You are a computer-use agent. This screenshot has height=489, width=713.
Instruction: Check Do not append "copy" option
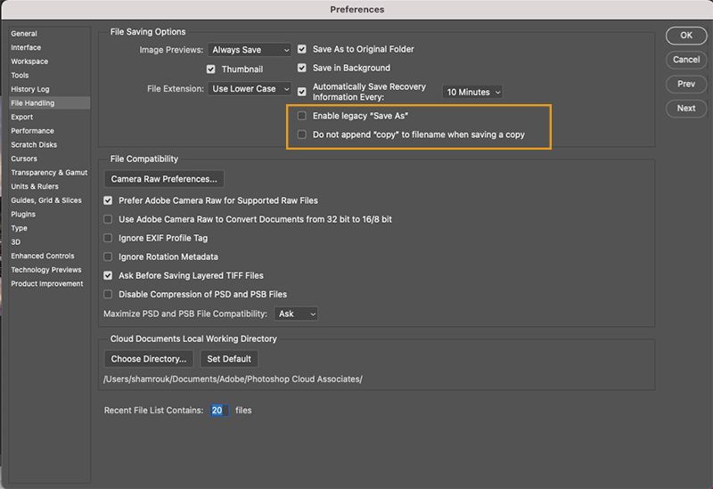point(301,134)
